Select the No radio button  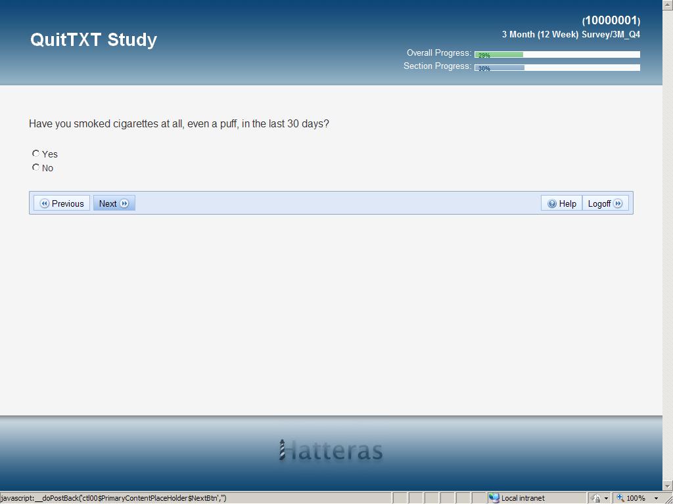pyautogui.click(x=35, y=167)
